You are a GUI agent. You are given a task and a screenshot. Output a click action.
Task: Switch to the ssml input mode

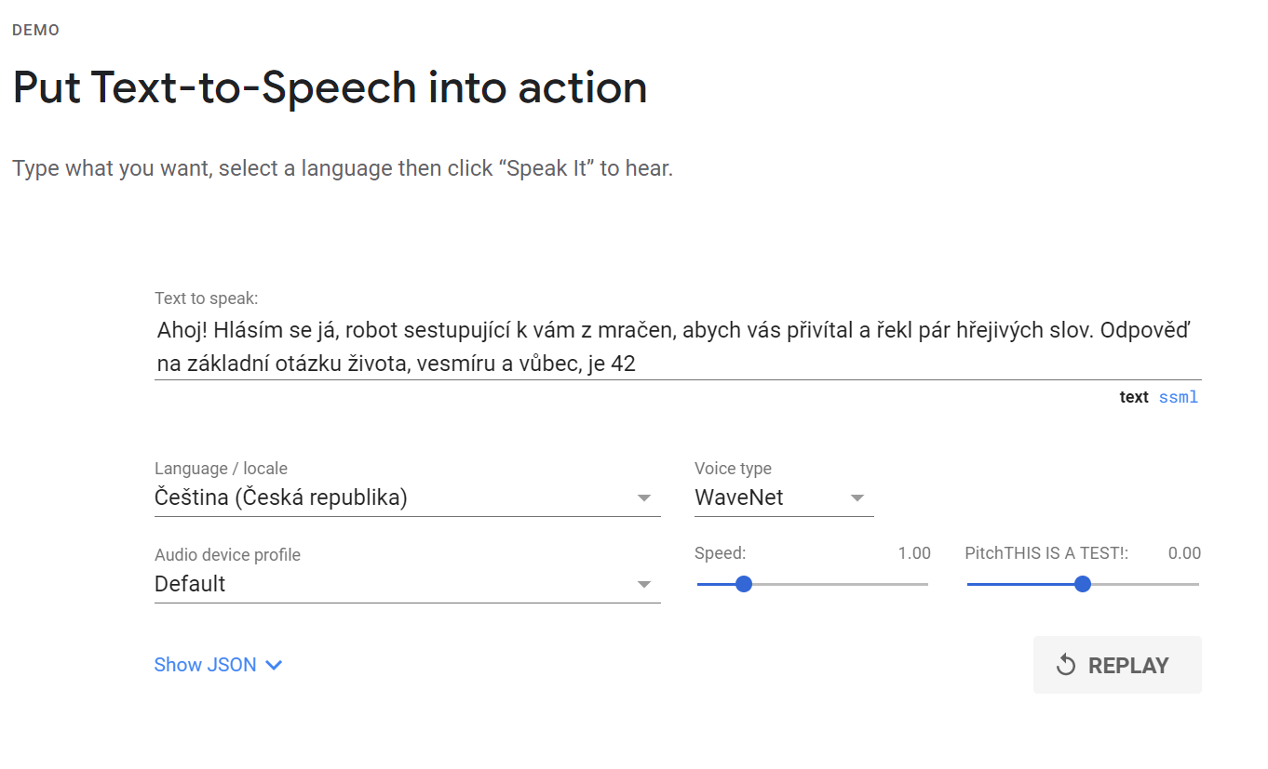tap(1178, 397)
